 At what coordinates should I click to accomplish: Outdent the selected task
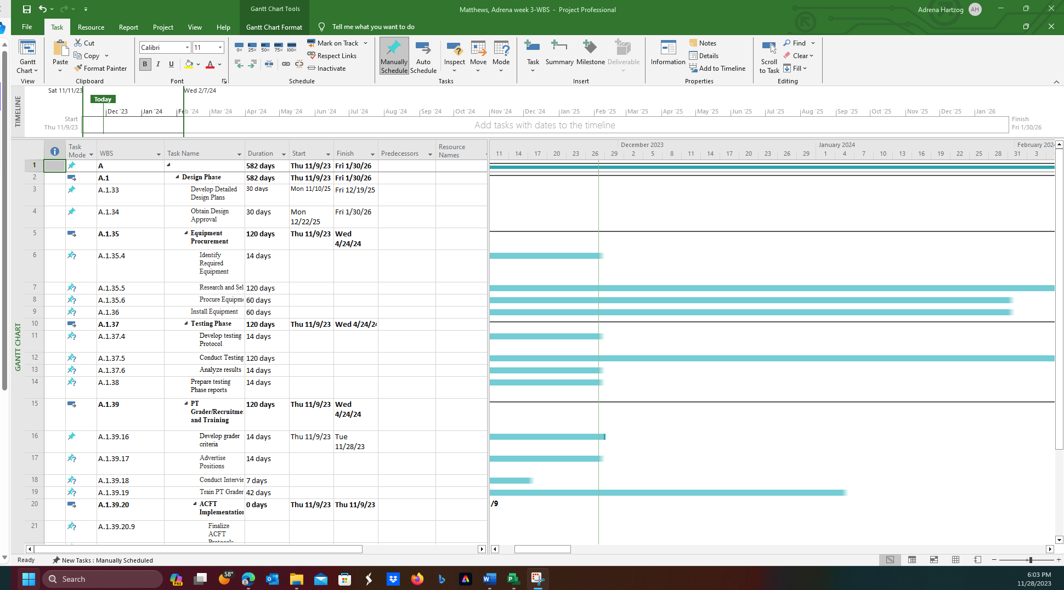click(239, 64)
